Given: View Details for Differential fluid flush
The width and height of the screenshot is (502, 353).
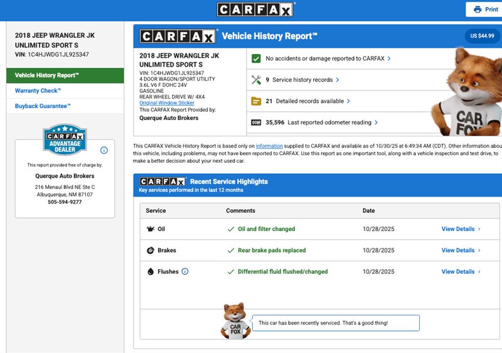Looking at the screenshot, I should pyautogui.click(x=461, y=272).
